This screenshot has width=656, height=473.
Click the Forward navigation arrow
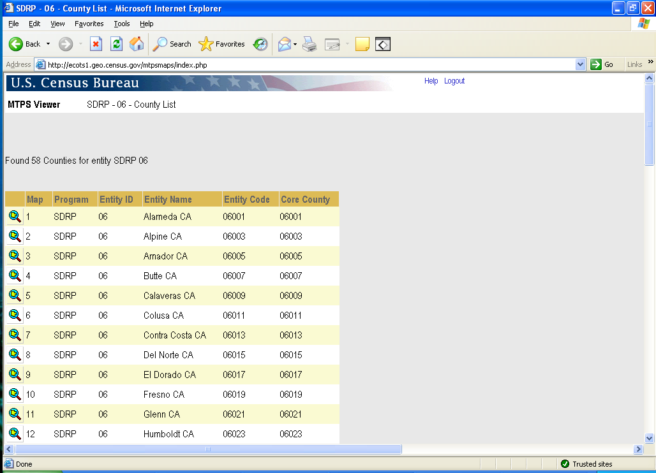click(x=66, y=44)
